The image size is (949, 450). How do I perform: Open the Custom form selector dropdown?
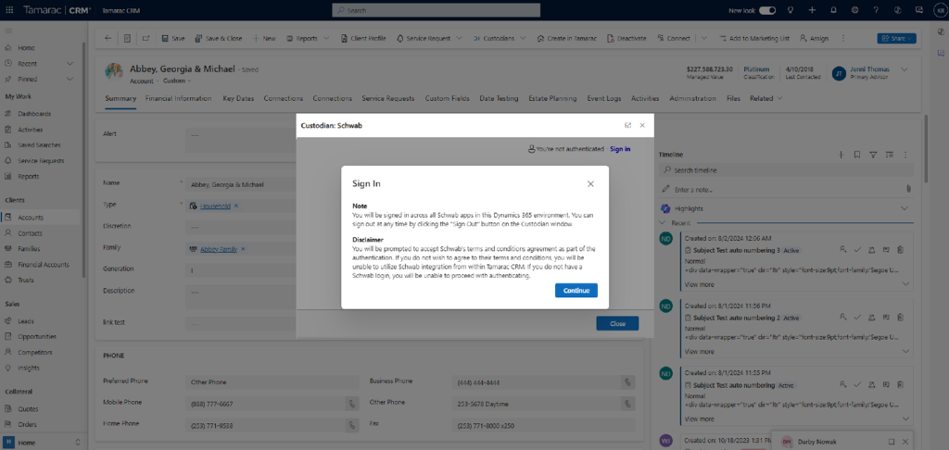click(177, 81)
